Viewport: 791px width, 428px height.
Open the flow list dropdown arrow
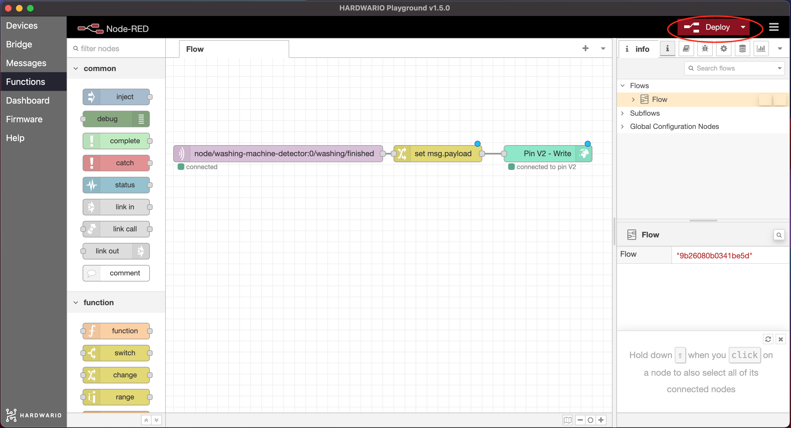pyautogui.click(x=603, y=48)
